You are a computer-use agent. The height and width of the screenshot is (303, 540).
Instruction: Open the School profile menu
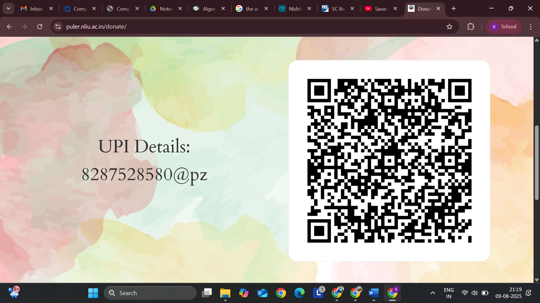(503, 27)
